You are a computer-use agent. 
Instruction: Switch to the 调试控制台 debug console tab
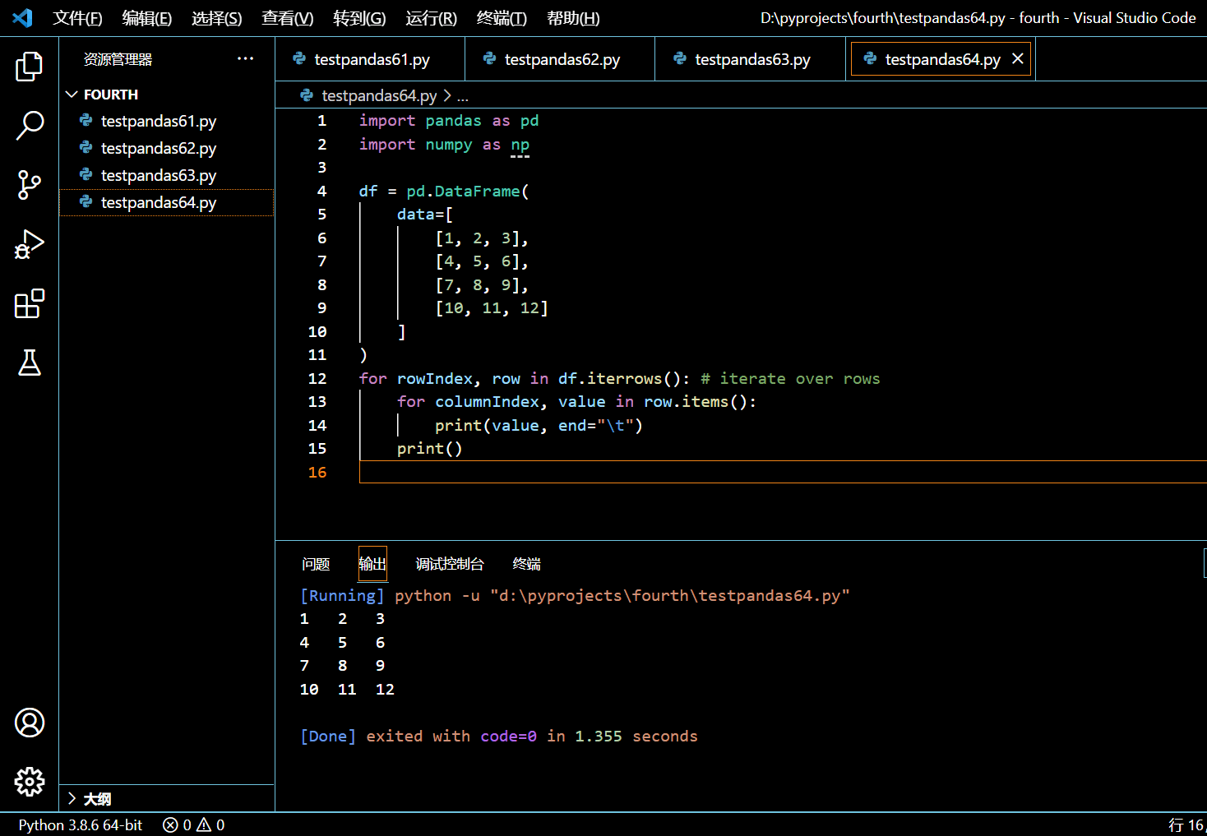[450, 564]
